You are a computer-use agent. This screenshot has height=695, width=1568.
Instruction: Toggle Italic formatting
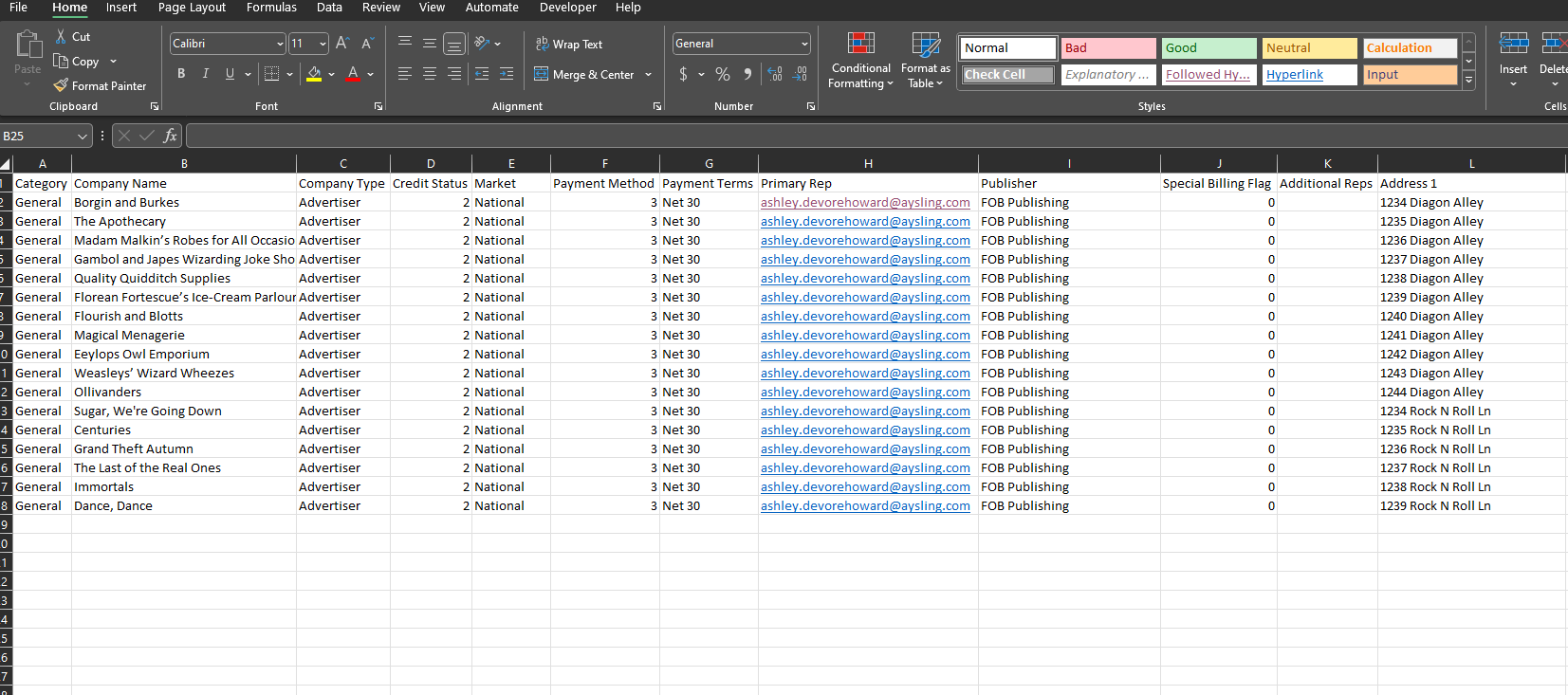click(205, 74)
